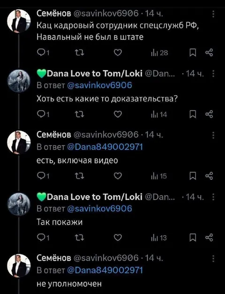View analytics with 14 views
225x294 pixels.
[159, 114]
